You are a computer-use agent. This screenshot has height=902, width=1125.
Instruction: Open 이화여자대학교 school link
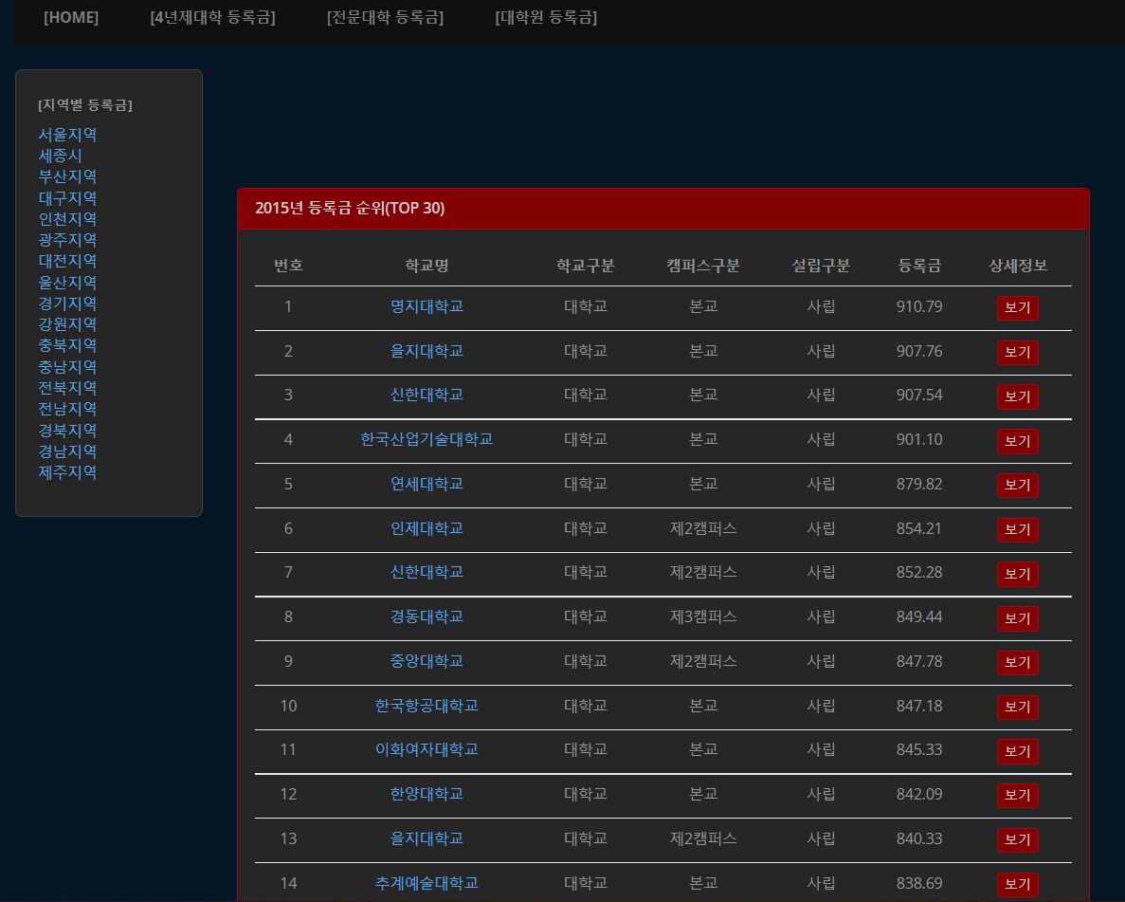tap(426, 749)
